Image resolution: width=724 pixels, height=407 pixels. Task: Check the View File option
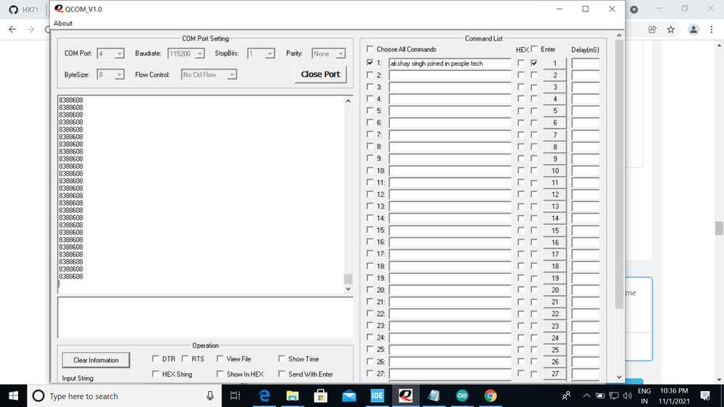point(220,358)
